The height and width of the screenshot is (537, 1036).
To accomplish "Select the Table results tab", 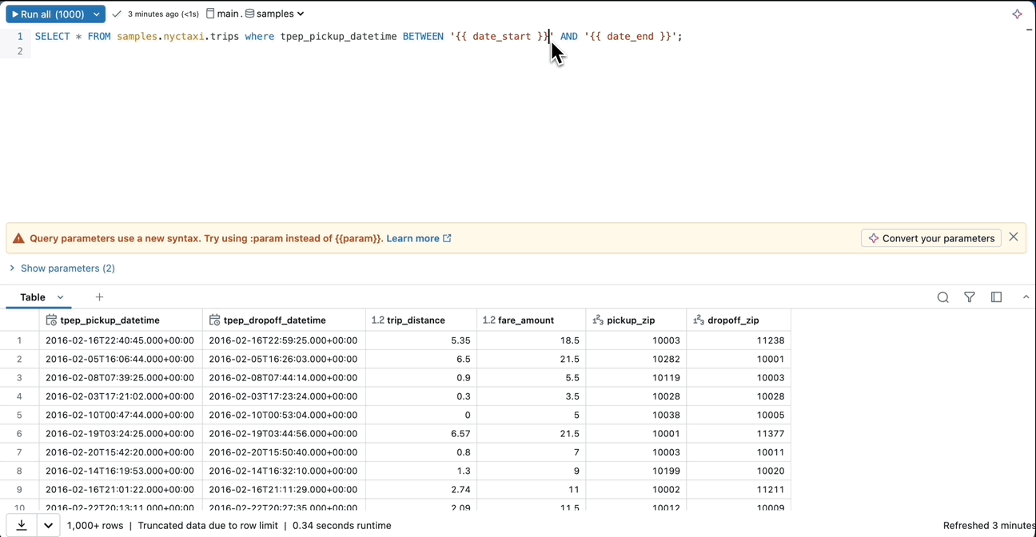I will click(33, 297).
